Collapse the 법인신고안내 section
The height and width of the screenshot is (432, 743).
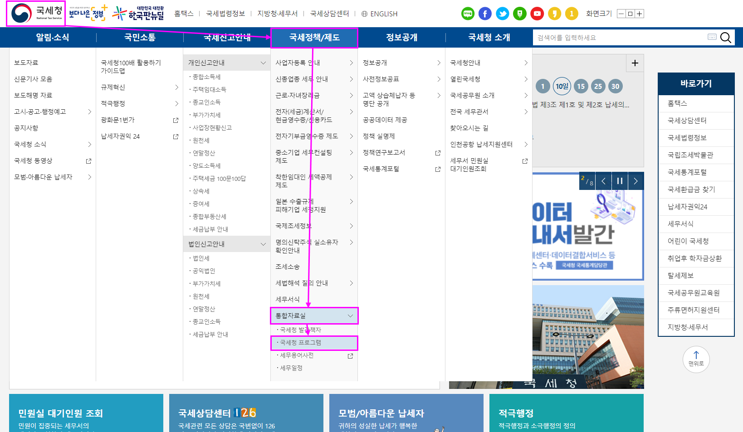(x=227, y=244)
